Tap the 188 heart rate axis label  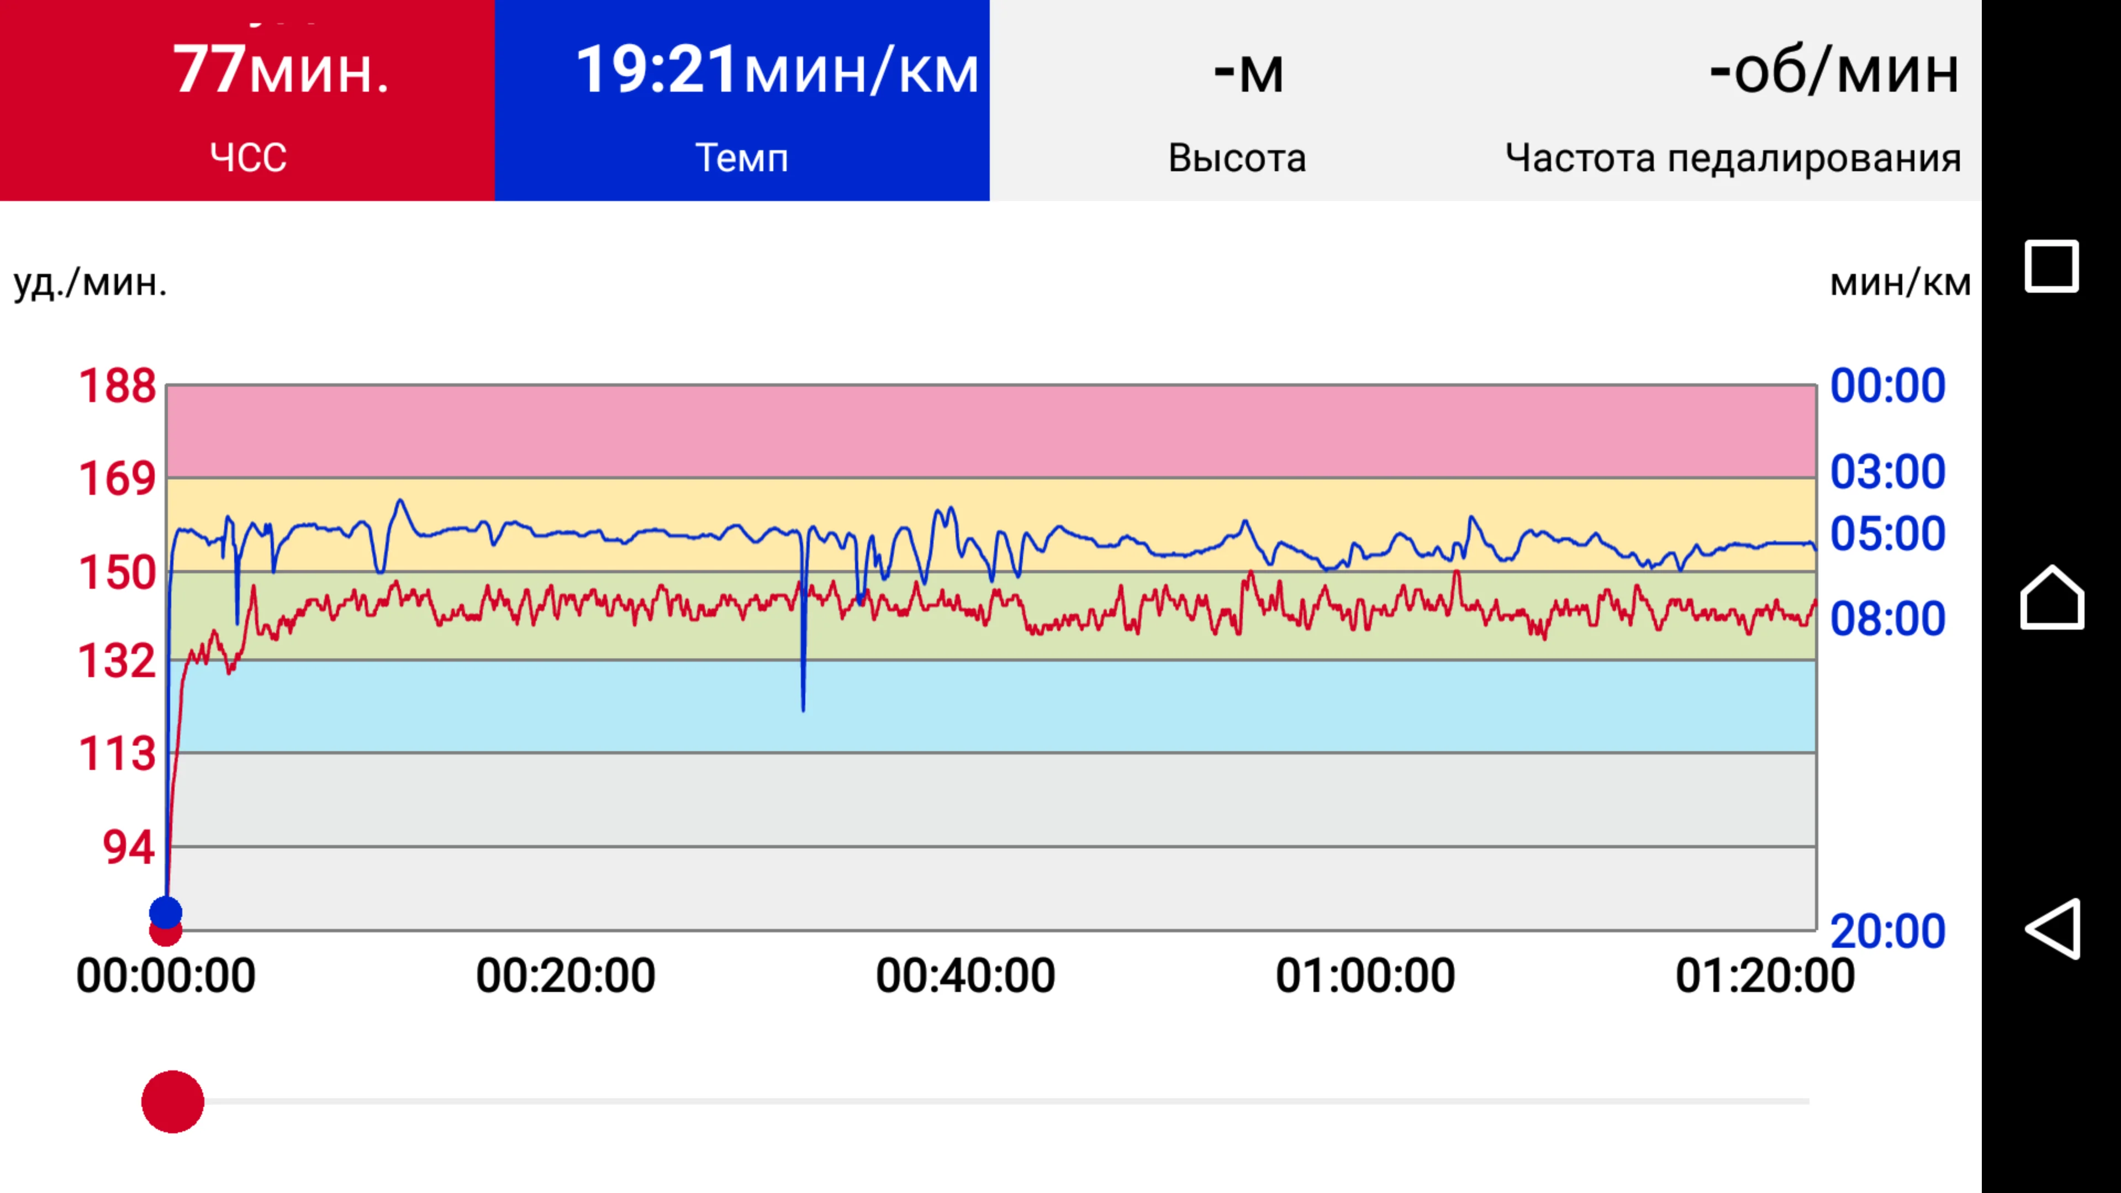click(117, 386)
